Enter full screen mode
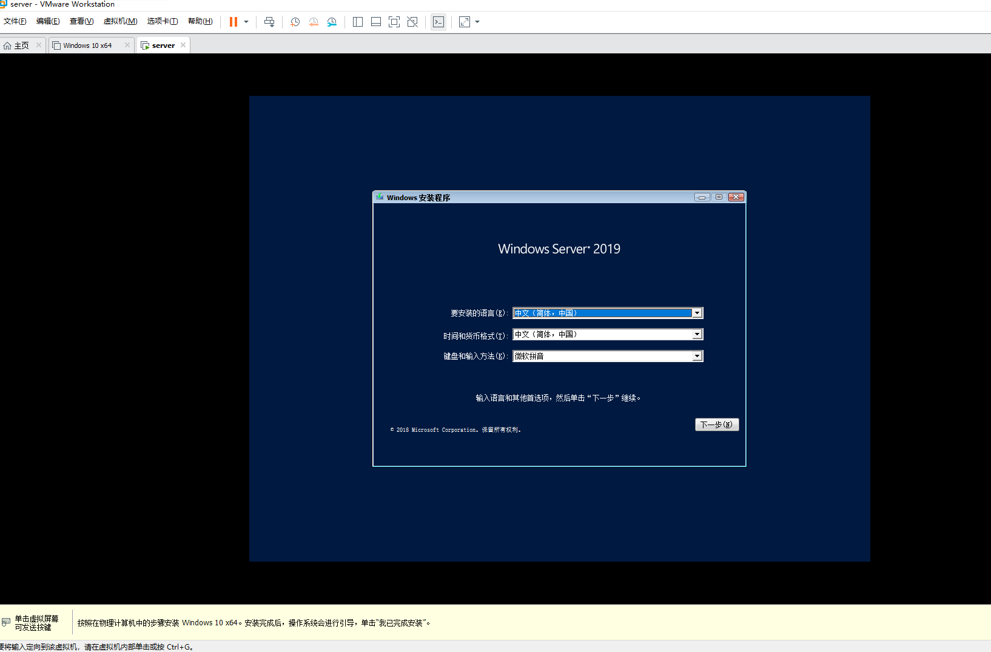The image size is (991, 652). 394,22
